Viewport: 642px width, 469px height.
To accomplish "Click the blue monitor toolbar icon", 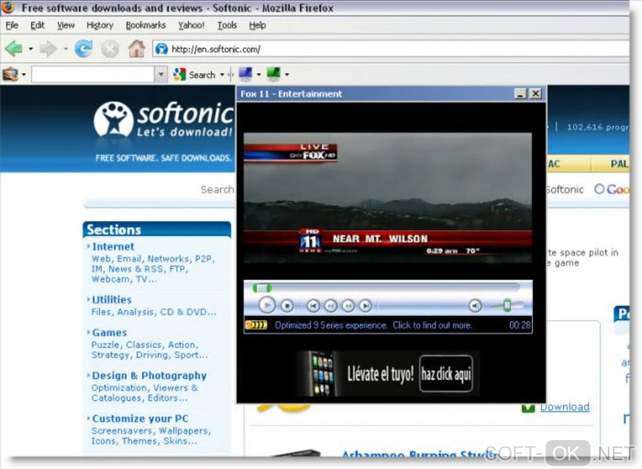I will pos(245,74).
